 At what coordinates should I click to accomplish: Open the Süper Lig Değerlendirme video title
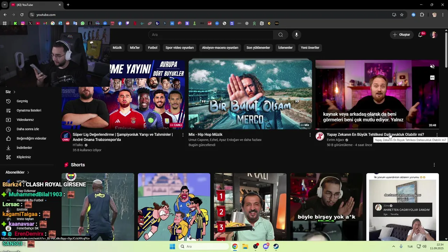click(x=123, y=137)
